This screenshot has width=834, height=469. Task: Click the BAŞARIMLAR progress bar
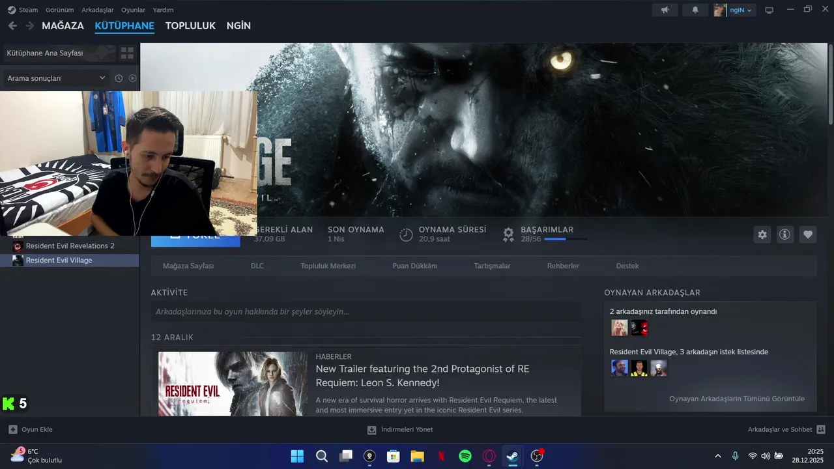tap(566, 239)
